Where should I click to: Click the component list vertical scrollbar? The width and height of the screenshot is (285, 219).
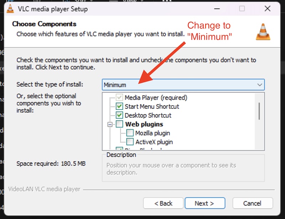click(x=259, y=111)
